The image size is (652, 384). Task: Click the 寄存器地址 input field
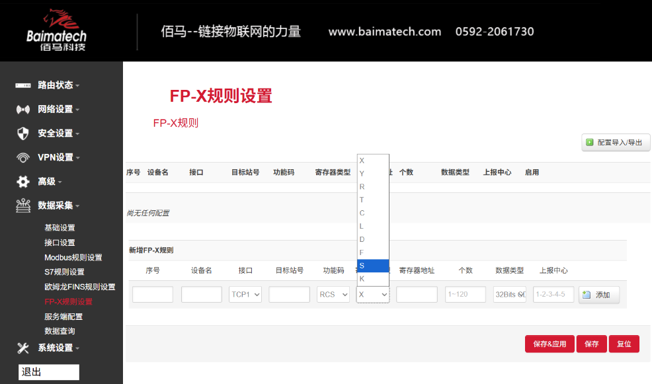click(x=417, y=294)
